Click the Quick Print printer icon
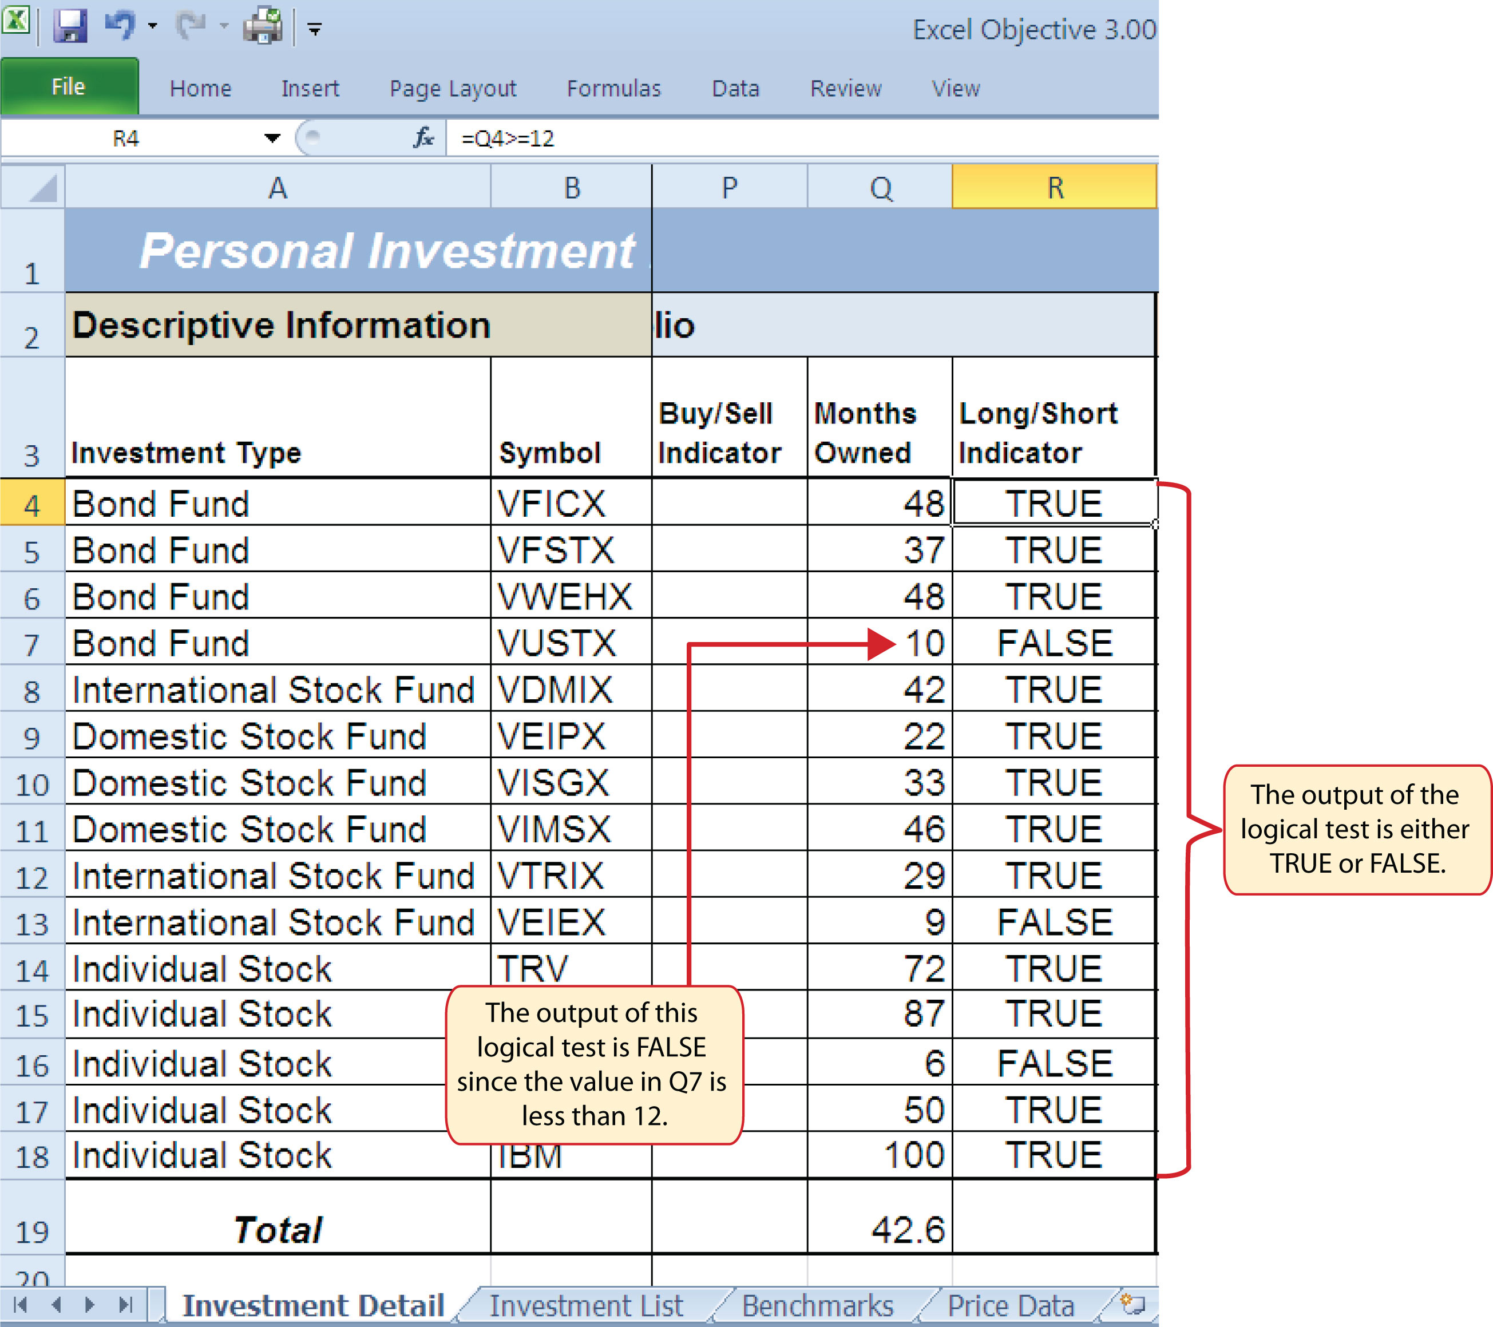This screenshot has width=1493, height=1327. (263, 26)
